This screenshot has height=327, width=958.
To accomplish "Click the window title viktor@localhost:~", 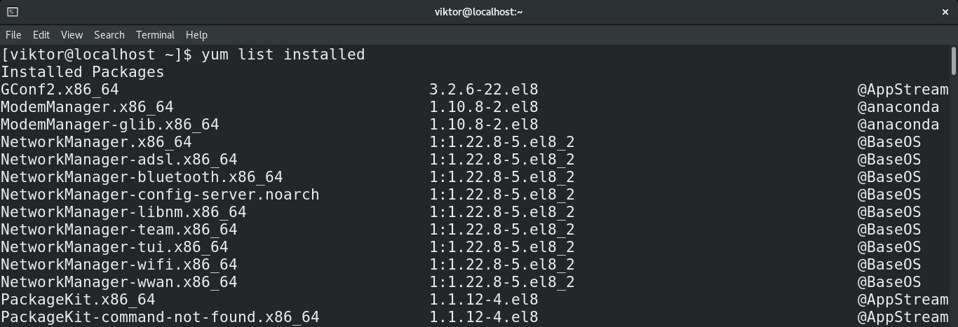I will [479, 11].
